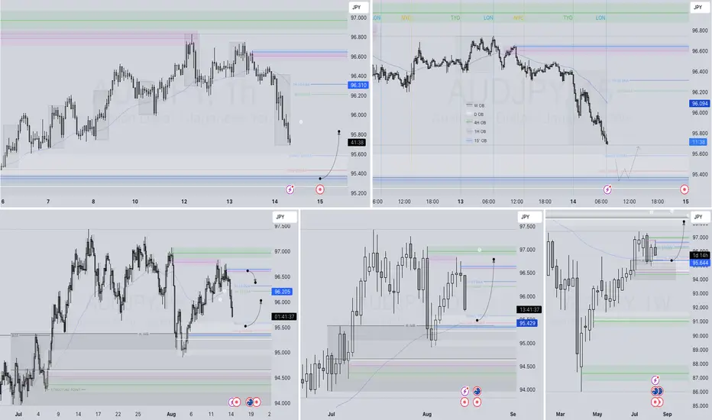Click lightning event icon on the 11:38 session chart

607,189
